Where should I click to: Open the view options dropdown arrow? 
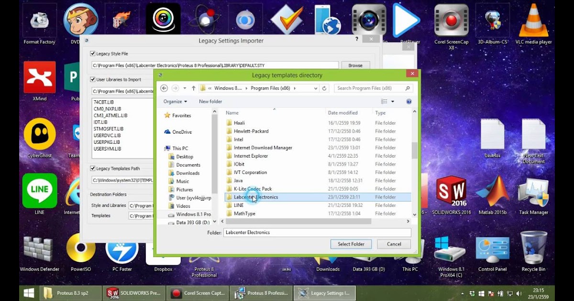click(393, 101)
